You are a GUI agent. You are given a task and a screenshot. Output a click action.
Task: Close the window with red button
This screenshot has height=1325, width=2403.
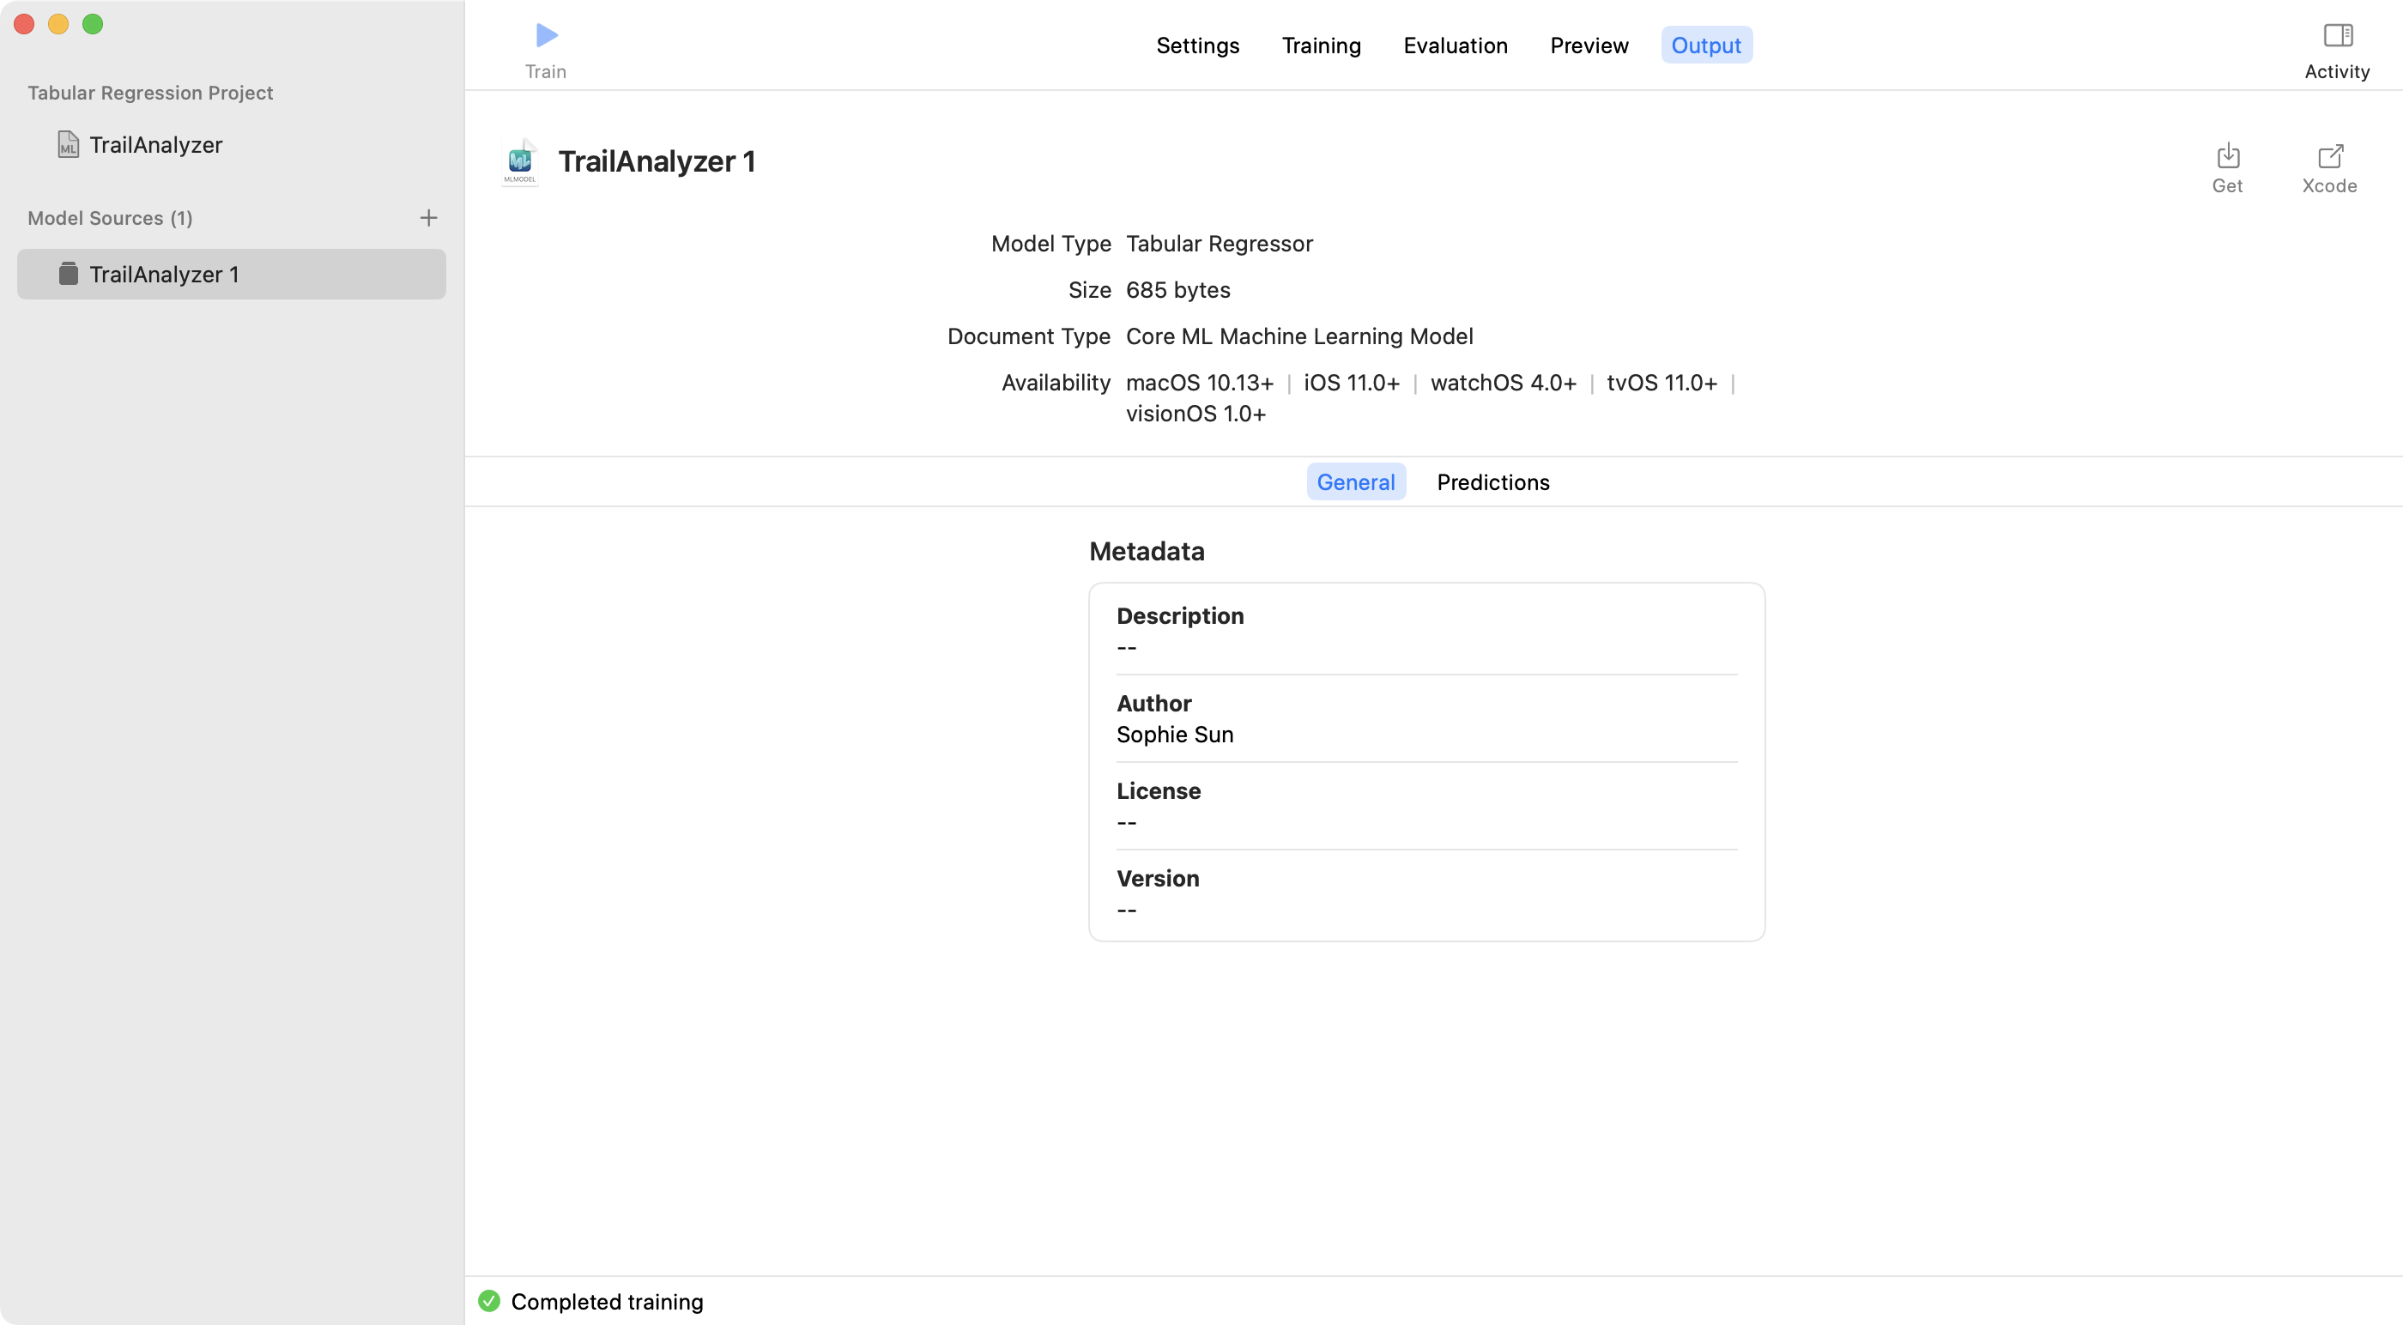[24, 24]
